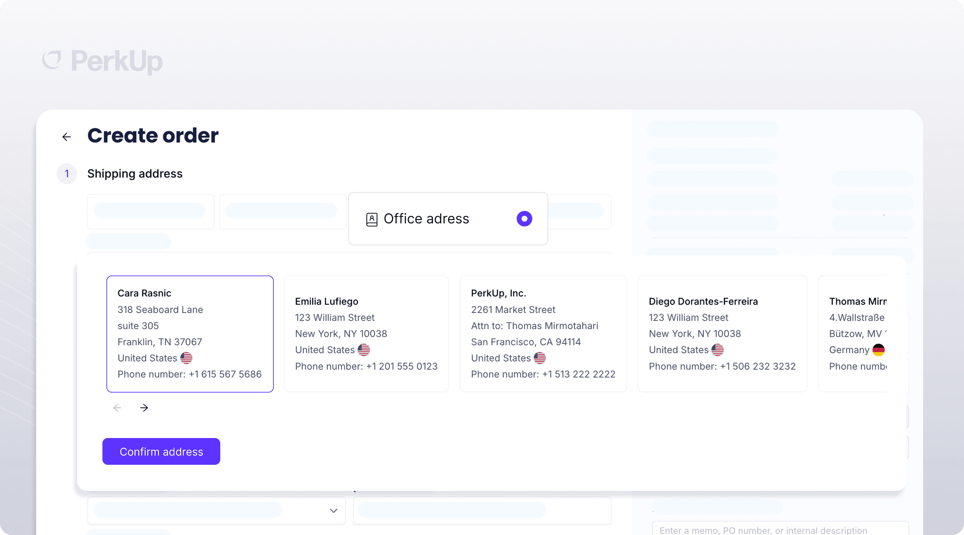Viewport: 964px width, 535px height.
Task: Click the German flag on Thomas's address
Action: tap(878, 350)
